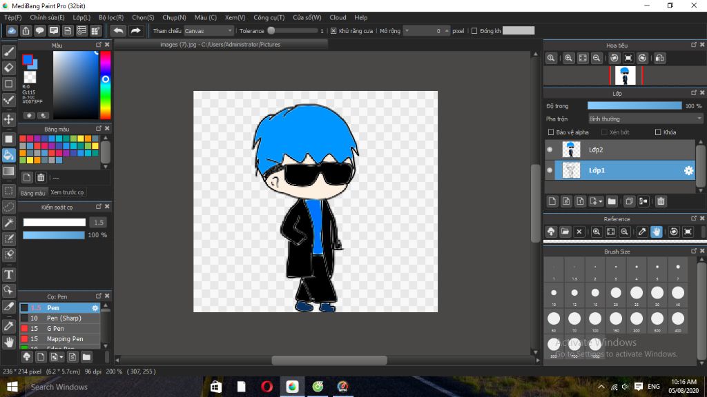
Task: Enable the Đóng kh checkbox
Action: coord(474,31)
